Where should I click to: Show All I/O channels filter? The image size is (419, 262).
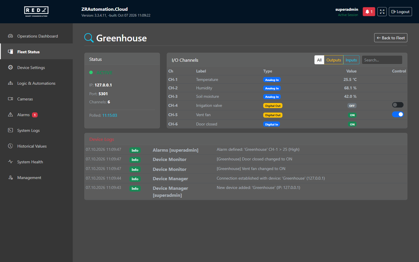point(319,60)
